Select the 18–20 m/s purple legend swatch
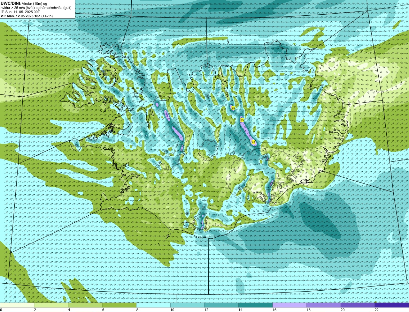409x312 pixels. point(324,305)
